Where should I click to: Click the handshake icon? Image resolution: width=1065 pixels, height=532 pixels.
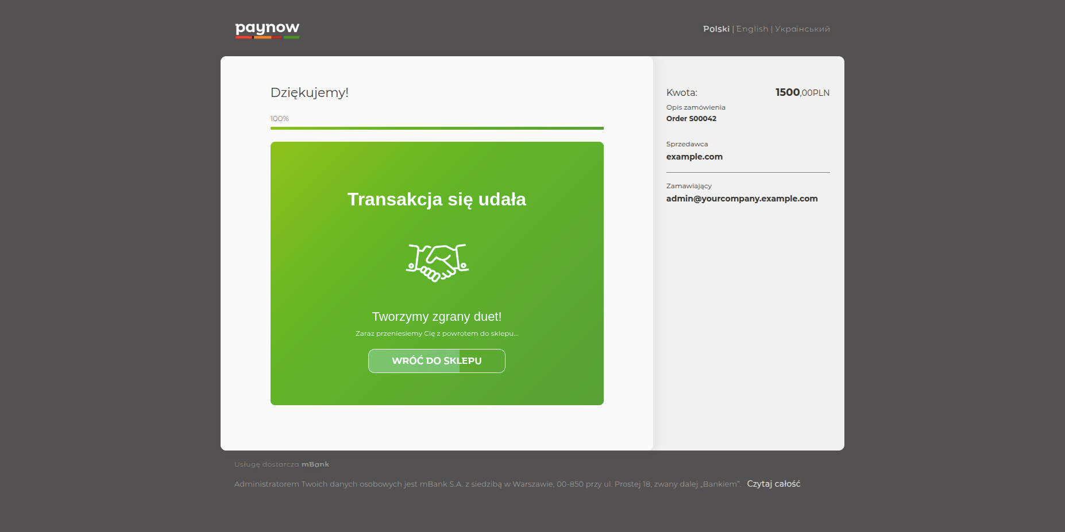pos(437,263)
